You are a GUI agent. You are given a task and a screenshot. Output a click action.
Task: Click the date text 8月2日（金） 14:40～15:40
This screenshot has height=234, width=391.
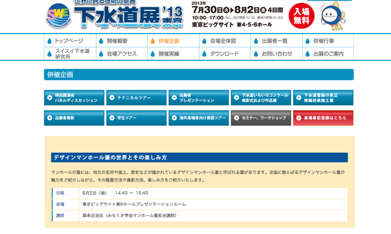click(115, 193)
